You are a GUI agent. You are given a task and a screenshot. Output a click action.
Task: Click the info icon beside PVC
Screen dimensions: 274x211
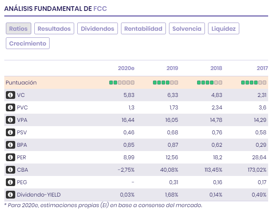coord(11,107)
